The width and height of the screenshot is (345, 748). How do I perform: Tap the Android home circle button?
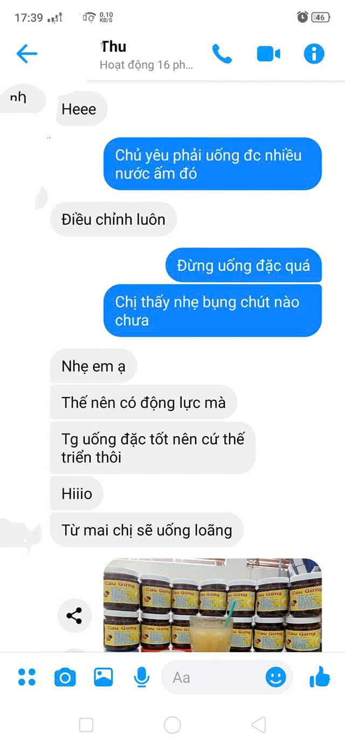pyautogui.click(x=172, y=725)
